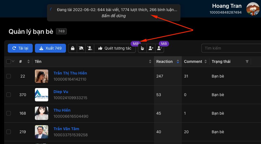Check the row for Diep Vu
The width and height of the screenshot is (261, 144).
click(x=9, y=95)
